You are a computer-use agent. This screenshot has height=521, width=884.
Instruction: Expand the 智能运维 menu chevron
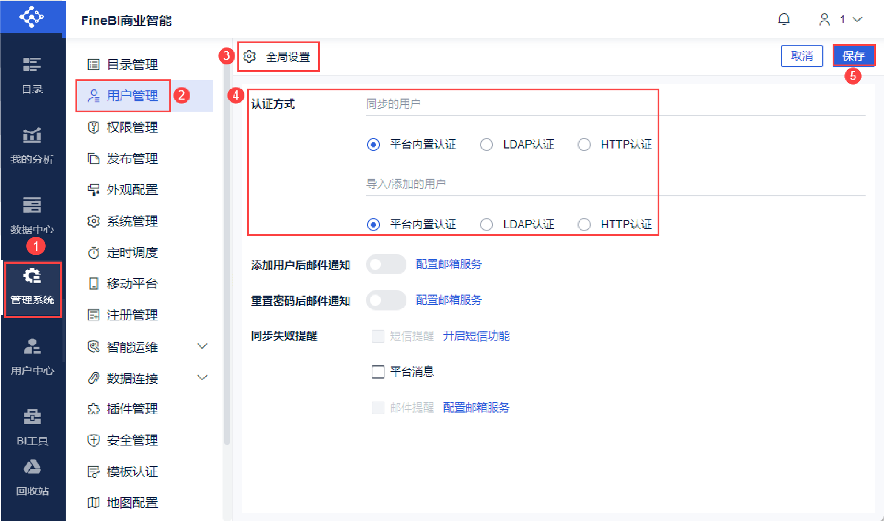pyautogui.click(x=202, y=346)
